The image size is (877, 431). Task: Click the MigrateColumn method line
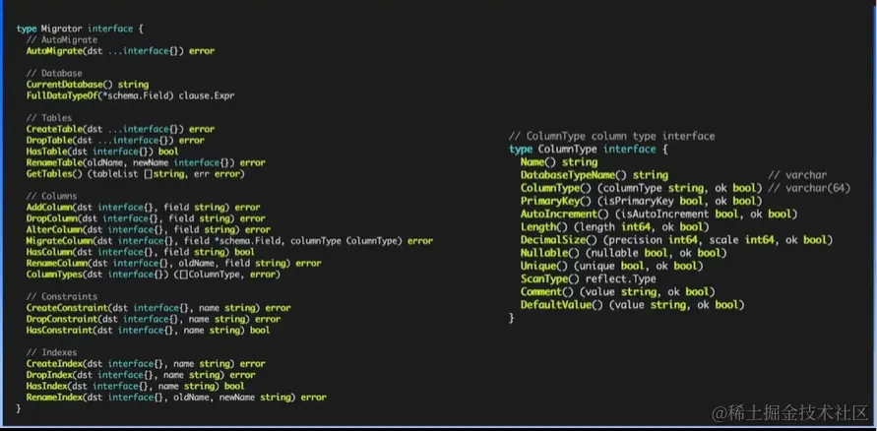[x=230, y=241]
